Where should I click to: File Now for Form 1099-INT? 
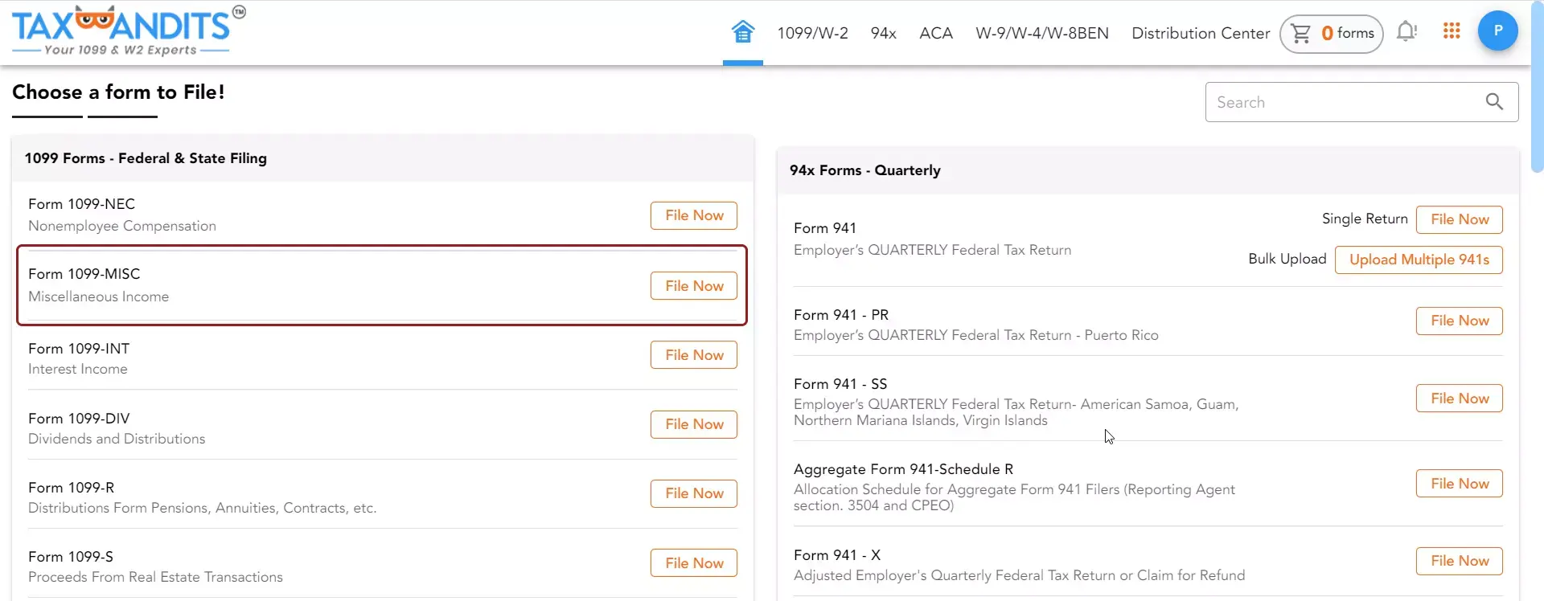(x=694, y=355)
